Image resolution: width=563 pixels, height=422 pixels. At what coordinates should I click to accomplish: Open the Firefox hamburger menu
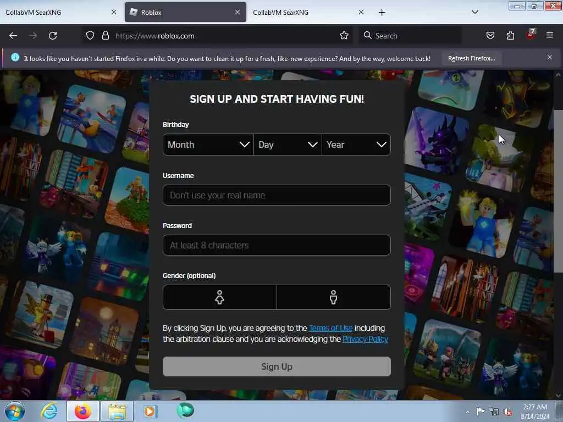coord(549,35)
